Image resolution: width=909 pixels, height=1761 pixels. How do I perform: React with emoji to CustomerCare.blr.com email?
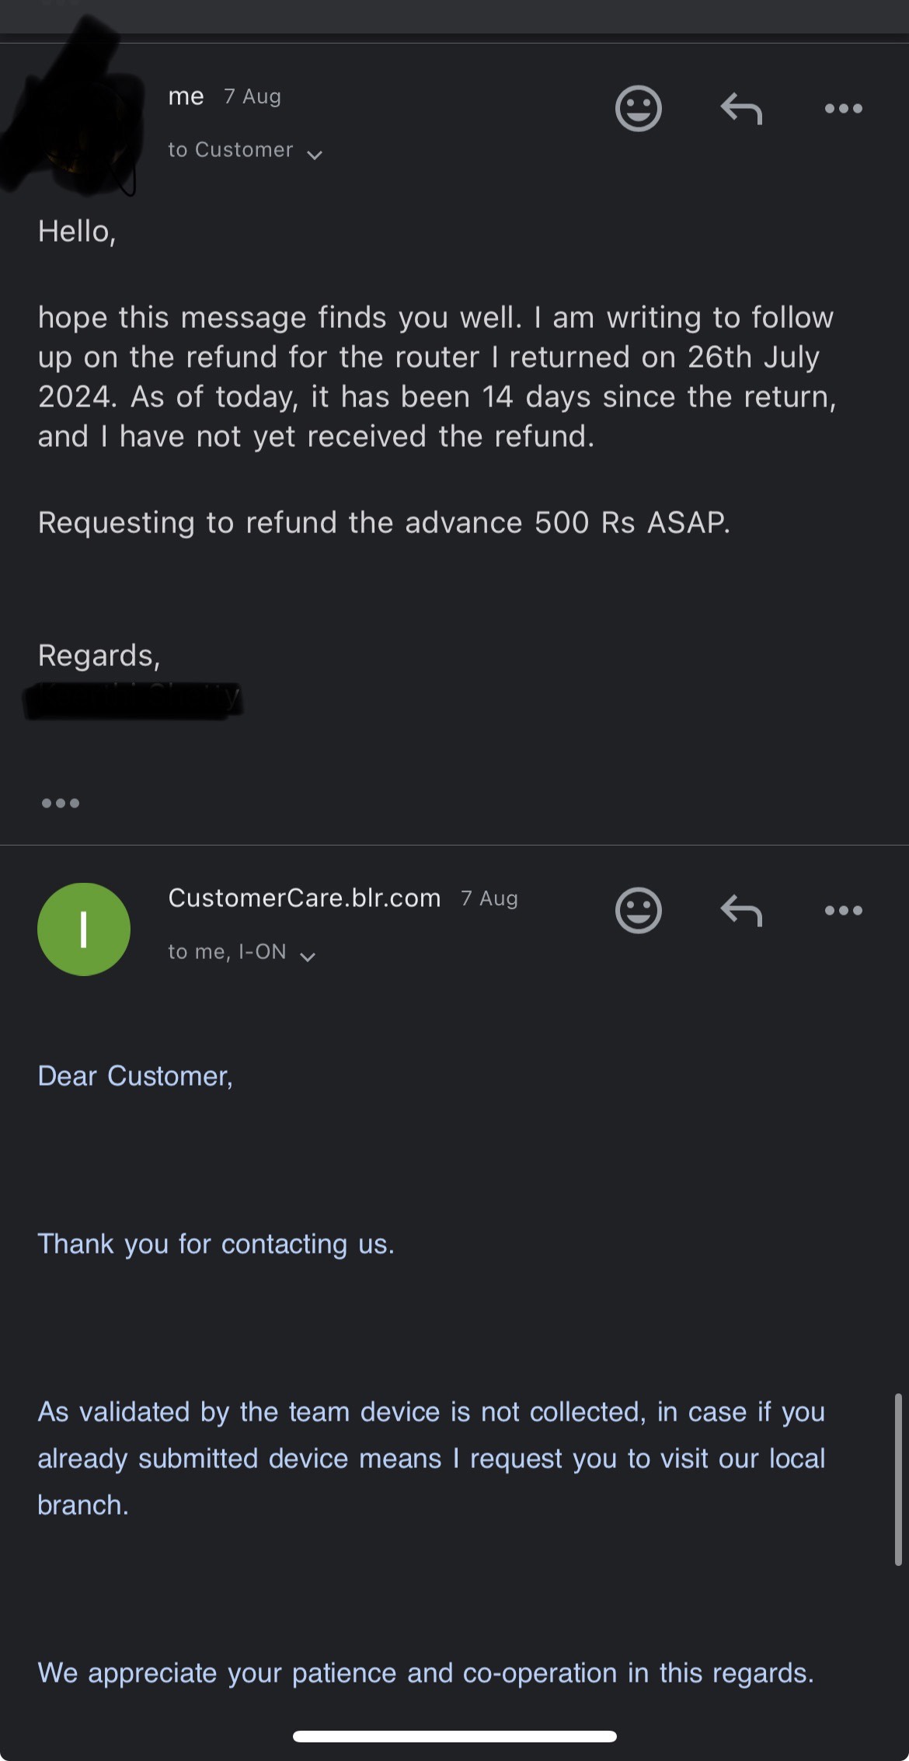pyautogui.click(x=638, y=910)
